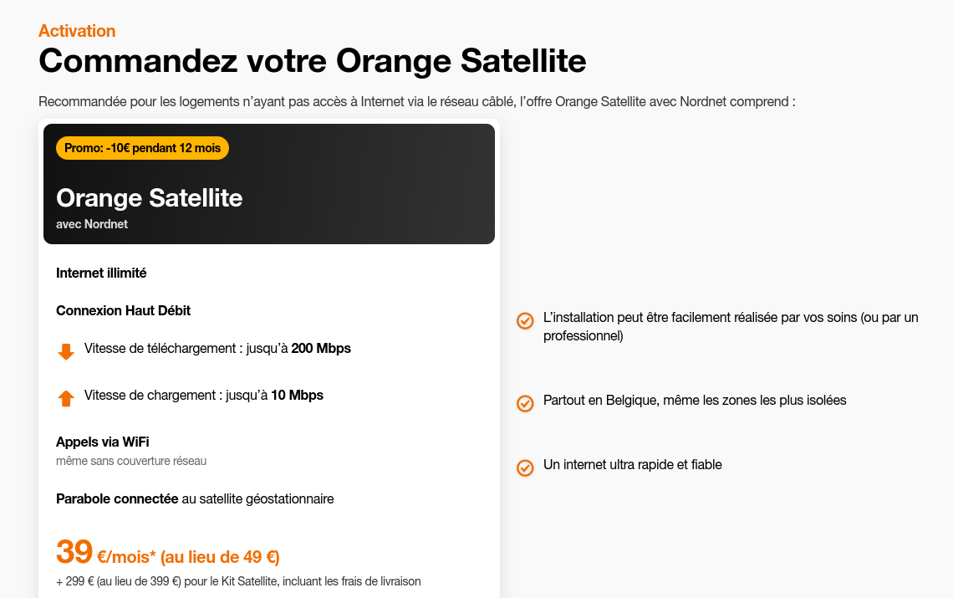Click the avec Nordnet subtitle

(92, 224)
